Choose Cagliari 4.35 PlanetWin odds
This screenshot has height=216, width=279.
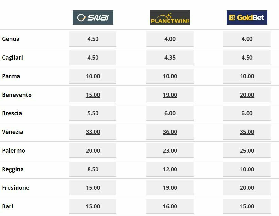coord(170,58)
